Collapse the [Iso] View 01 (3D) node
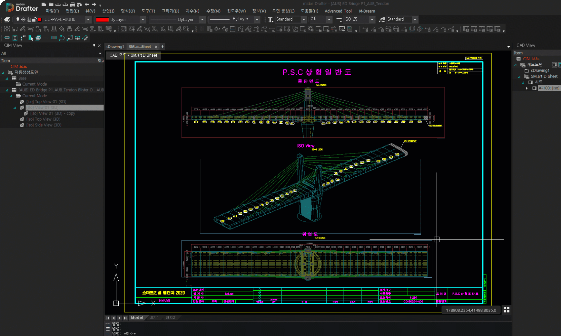The width and height of the screenshot is (561, 336). (15, 108)
